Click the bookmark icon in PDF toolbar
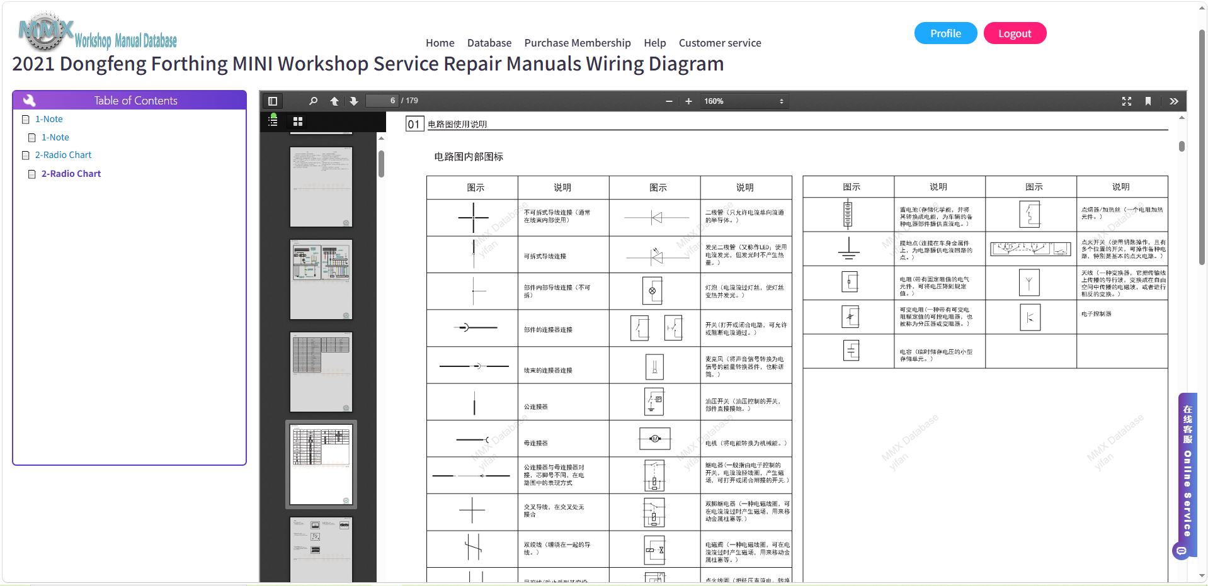Image resolution: width=1208 pixels, height=586 pixels. 1148,101
